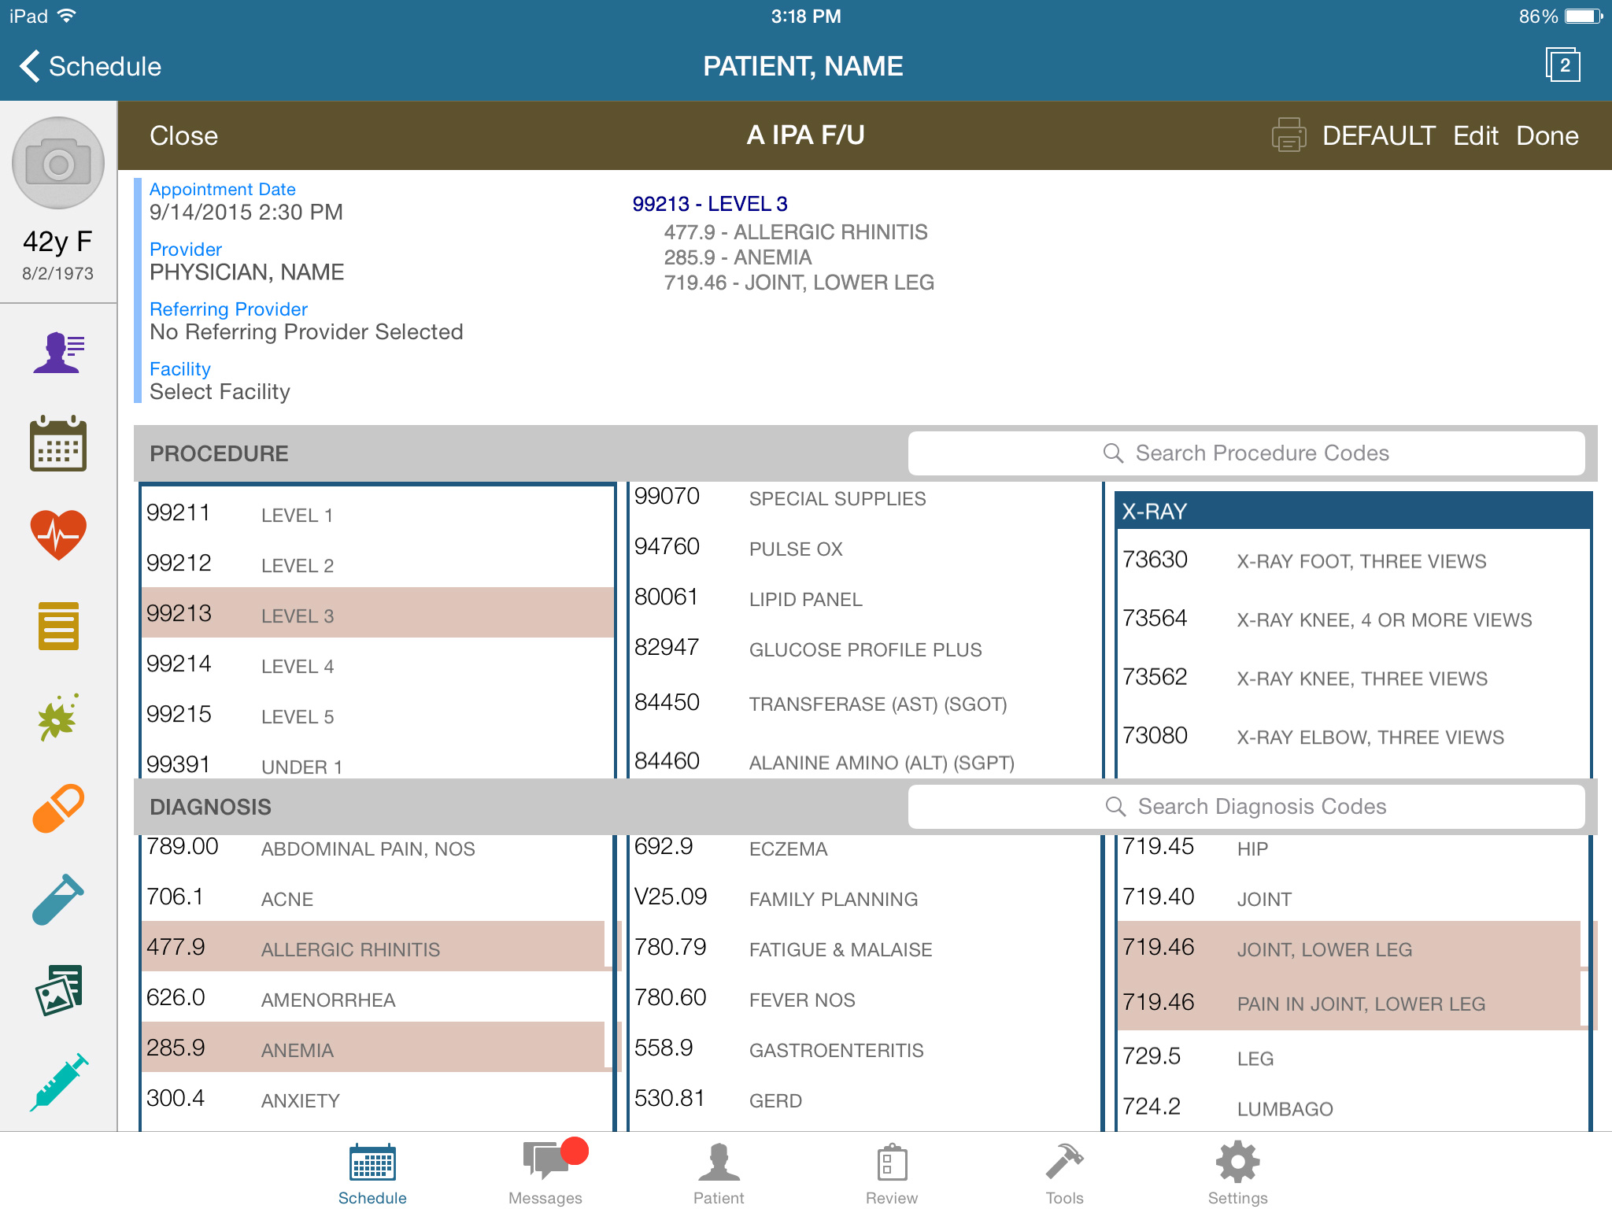The height and width of the screenshot is (1209, 1612).
Task: Tap the patient photo camera icon
Action: 58,163
